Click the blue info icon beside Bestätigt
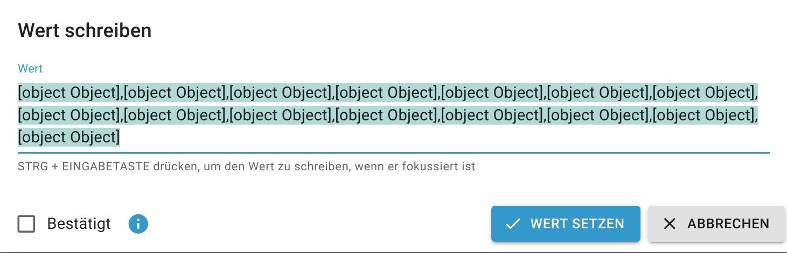 click(138, 223)
